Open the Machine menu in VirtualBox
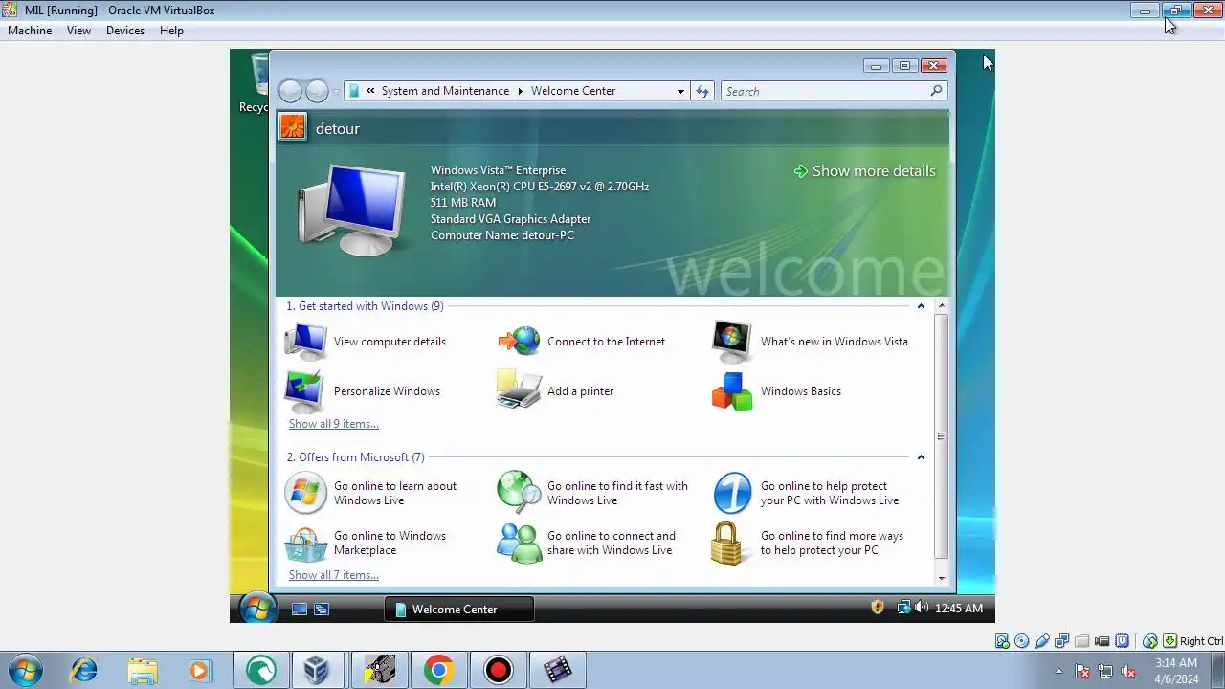Screen dimensions: 1225x689 click(30, 31)
